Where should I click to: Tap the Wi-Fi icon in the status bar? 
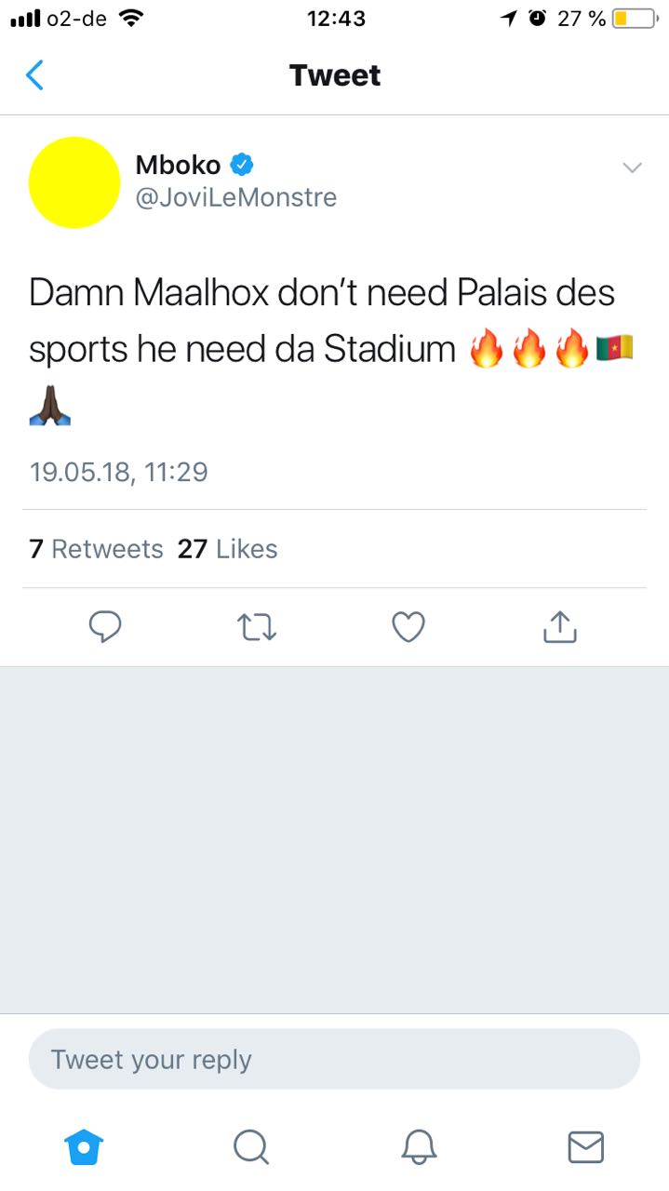(x=132, y=18)
